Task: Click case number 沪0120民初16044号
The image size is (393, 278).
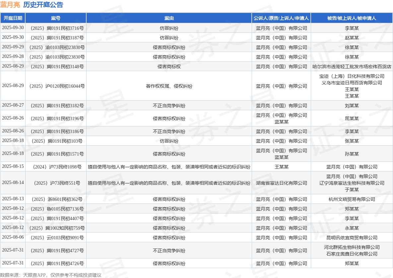Action: (57, 86)
